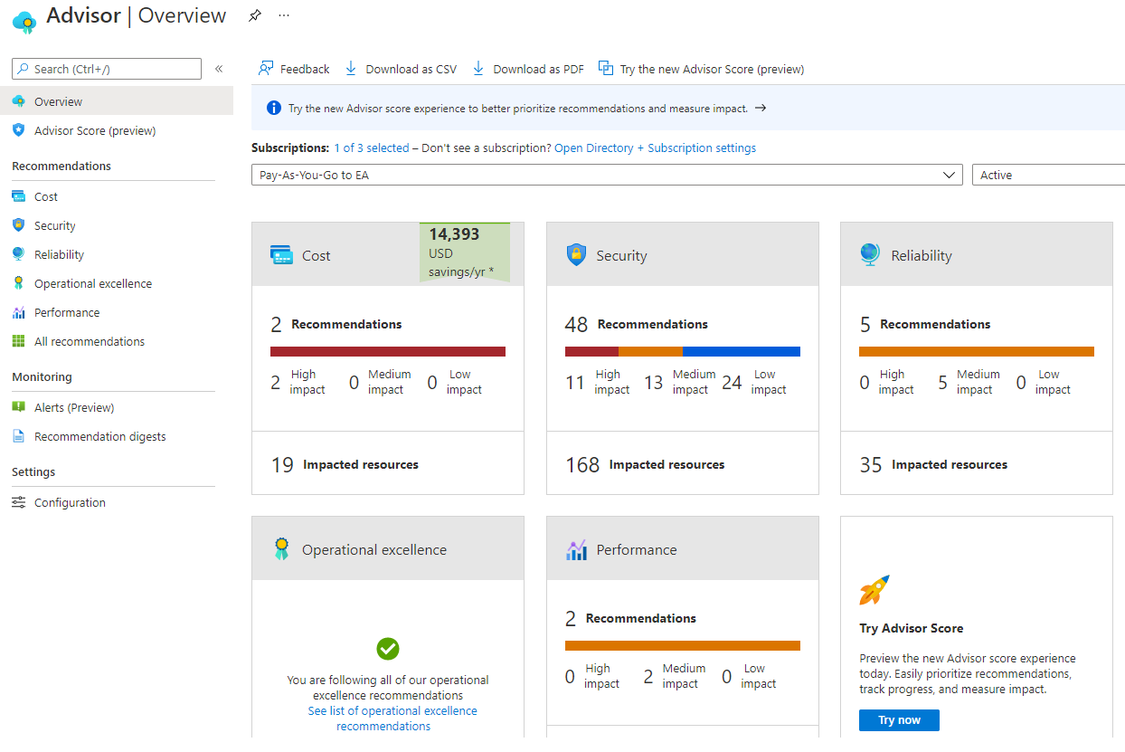Click the Performance card chart icon
The height and width of the screenshot is (752, 1125).
pyautogui.click(x=576, y=549)
